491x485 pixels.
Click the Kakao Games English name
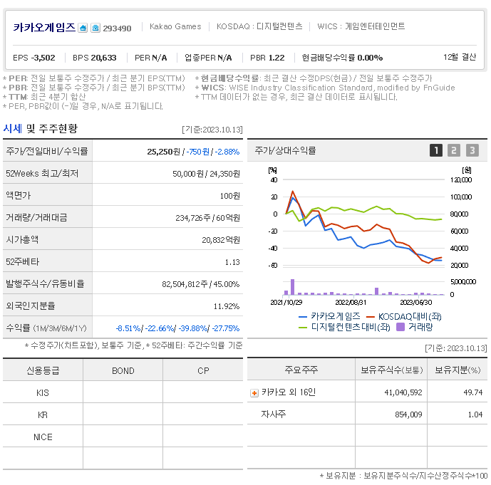(x=175, y=26)
